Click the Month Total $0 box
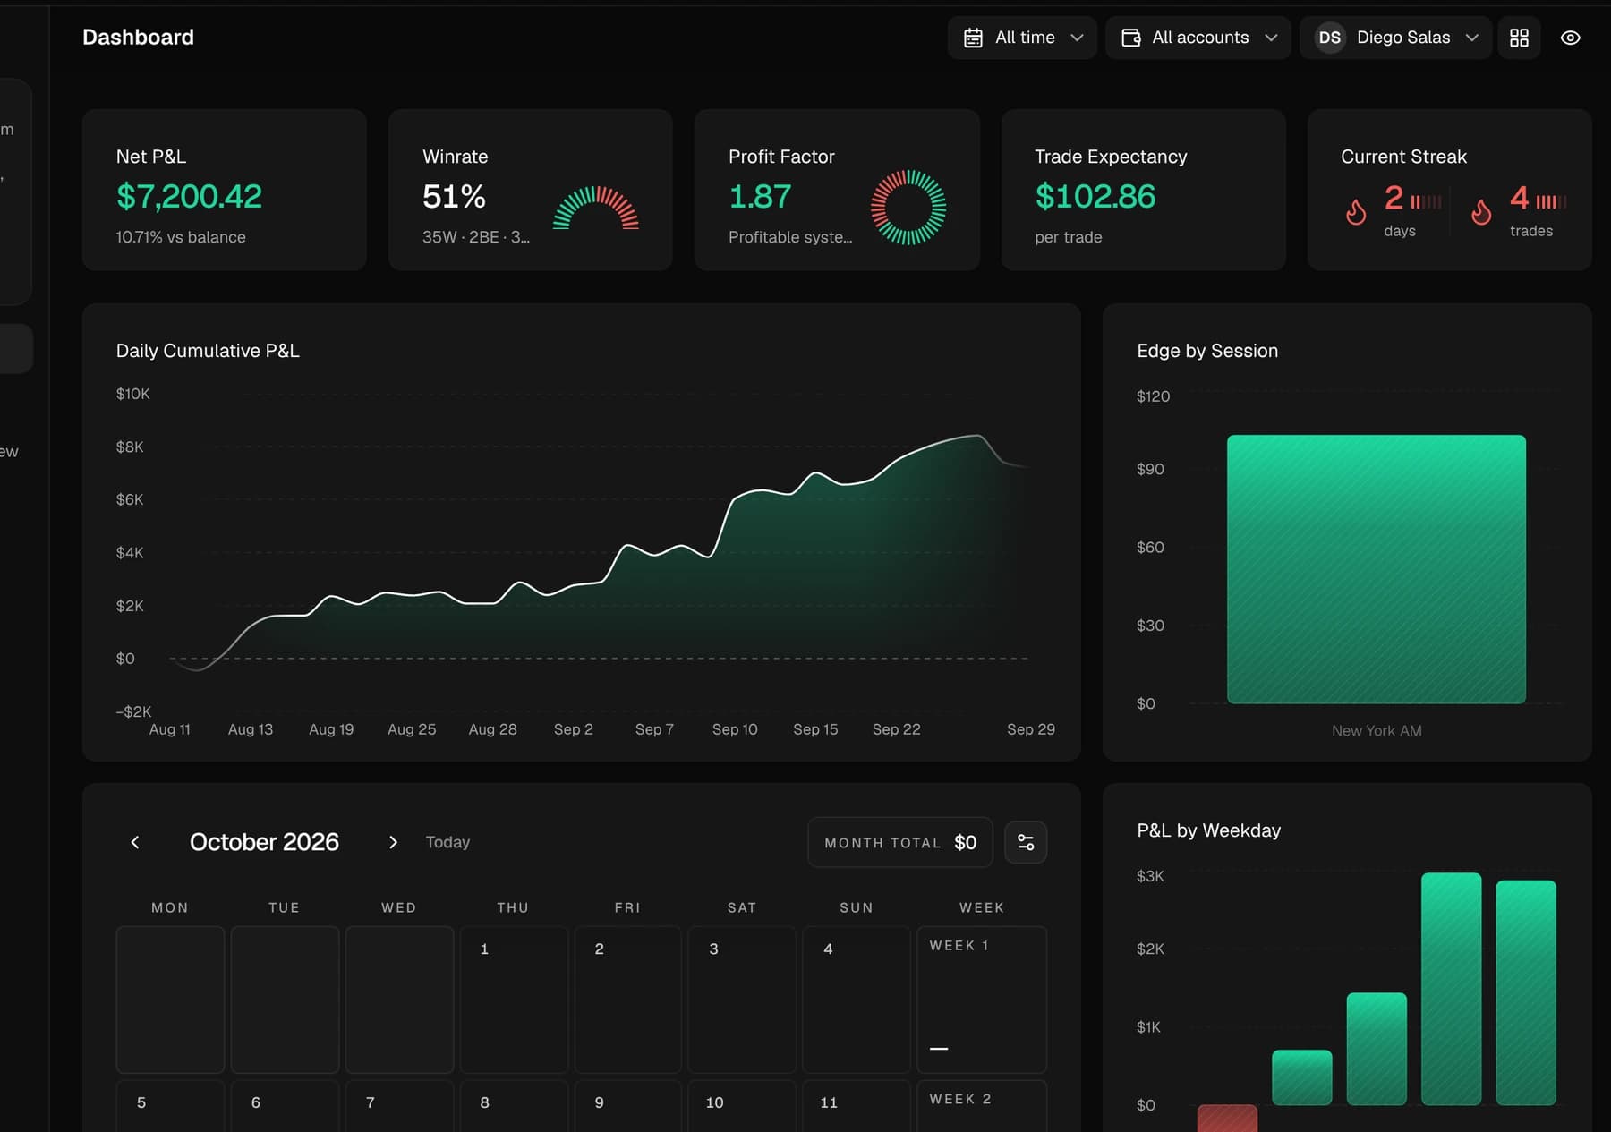 [x=900, y=842]
